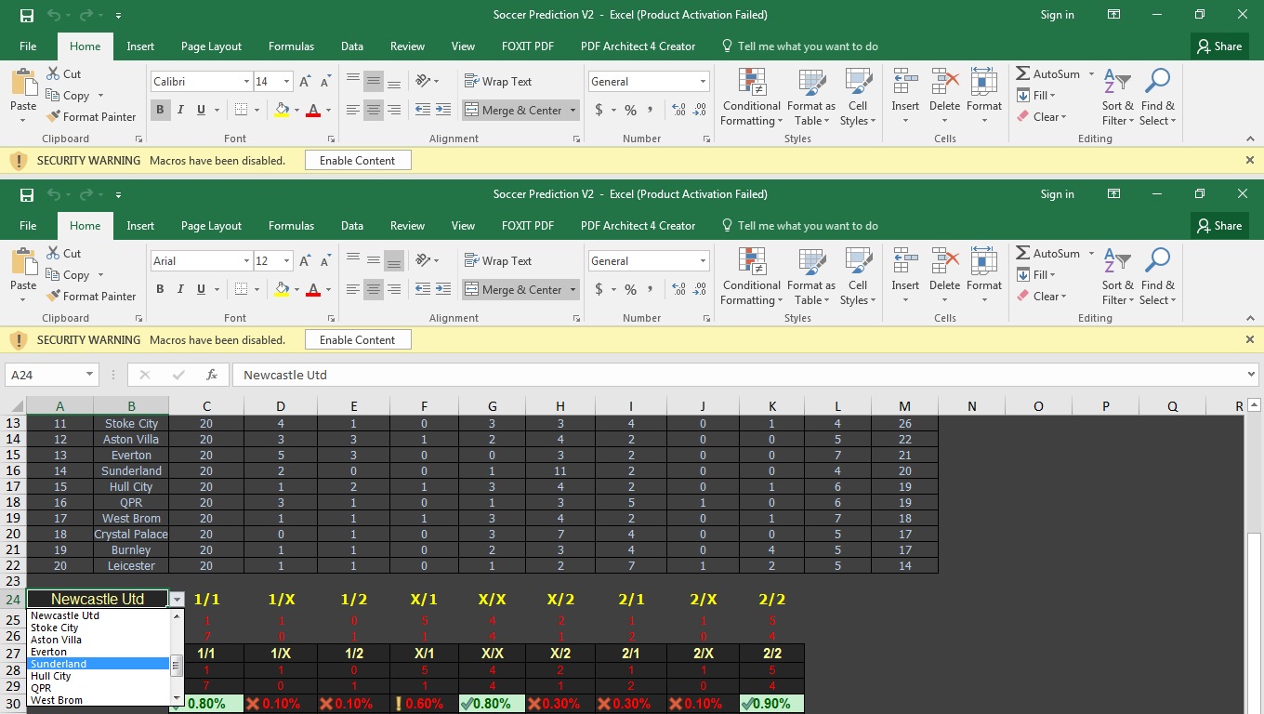
Task: Click Clear eraser in the front Arial window
Action: tap(1023, 297)
